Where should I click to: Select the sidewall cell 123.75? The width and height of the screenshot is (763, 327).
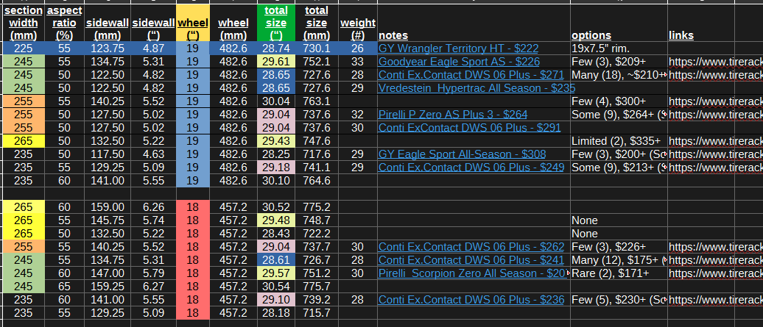[x=107, y=48]
